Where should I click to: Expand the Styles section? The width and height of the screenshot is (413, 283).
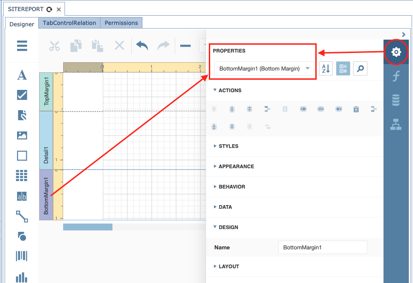click(228, 146)
